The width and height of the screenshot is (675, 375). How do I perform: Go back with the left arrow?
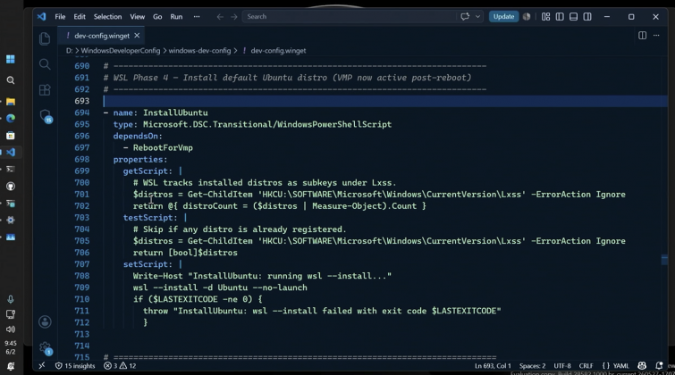(220, 16)
